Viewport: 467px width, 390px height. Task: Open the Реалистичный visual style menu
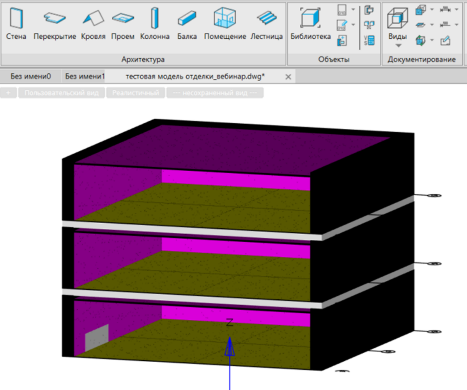click(x=136, y=93)
